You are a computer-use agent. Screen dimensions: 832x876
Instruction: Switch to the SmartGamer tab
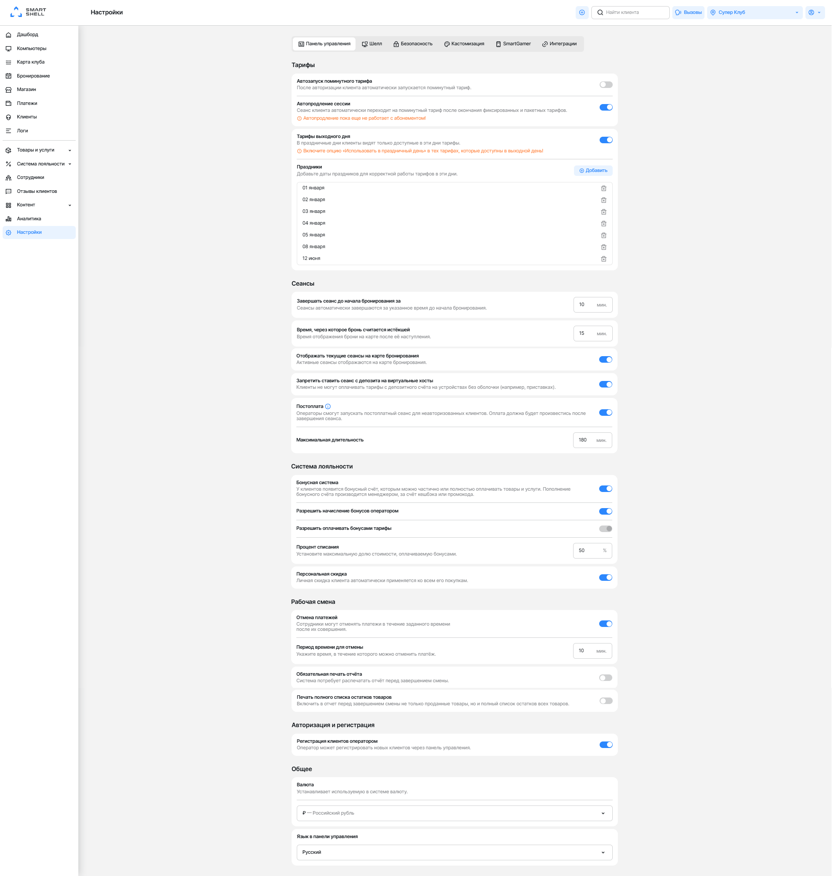click(x=513, y=44)
